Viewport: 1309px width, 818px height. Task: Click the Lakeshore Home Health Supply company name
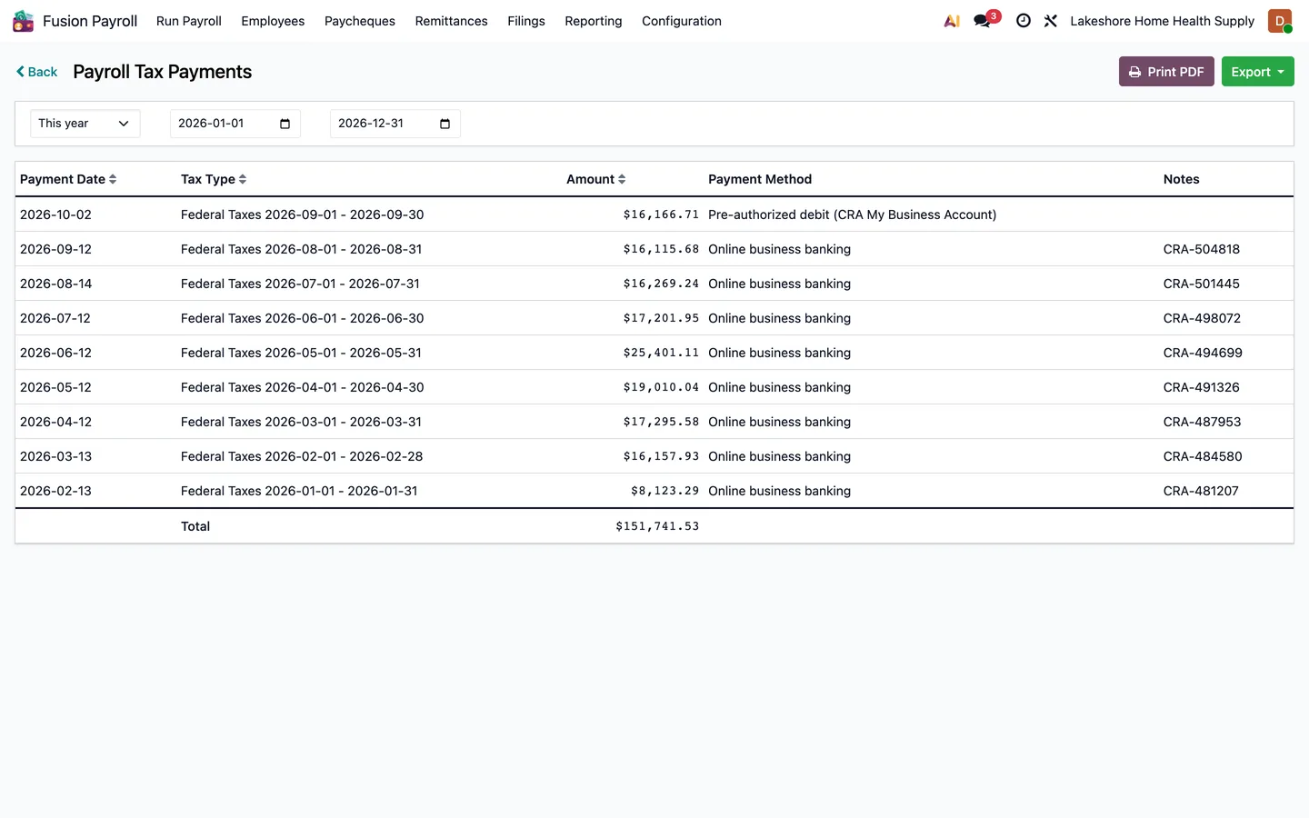[1162, 21]
